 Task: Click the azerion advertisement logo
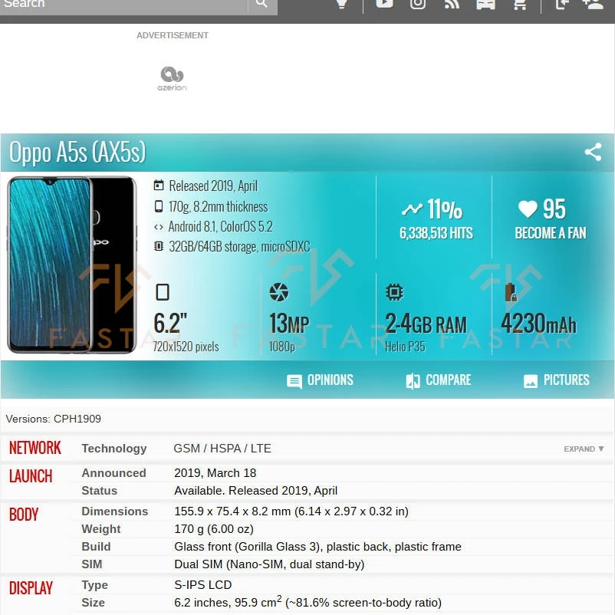pyautogui.click(x=172, y=78)
